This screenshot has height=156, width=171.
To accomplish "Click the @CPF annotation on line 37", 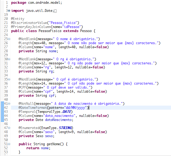I will [22, 88].
